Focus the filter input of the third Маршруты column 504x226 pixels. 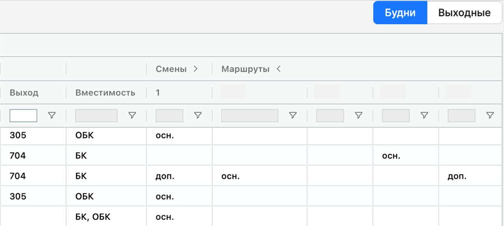(396, 115)
